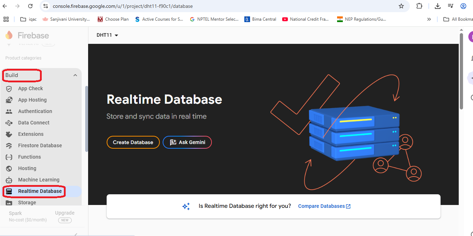Open Machine Learning robot icon

point(9,180)
